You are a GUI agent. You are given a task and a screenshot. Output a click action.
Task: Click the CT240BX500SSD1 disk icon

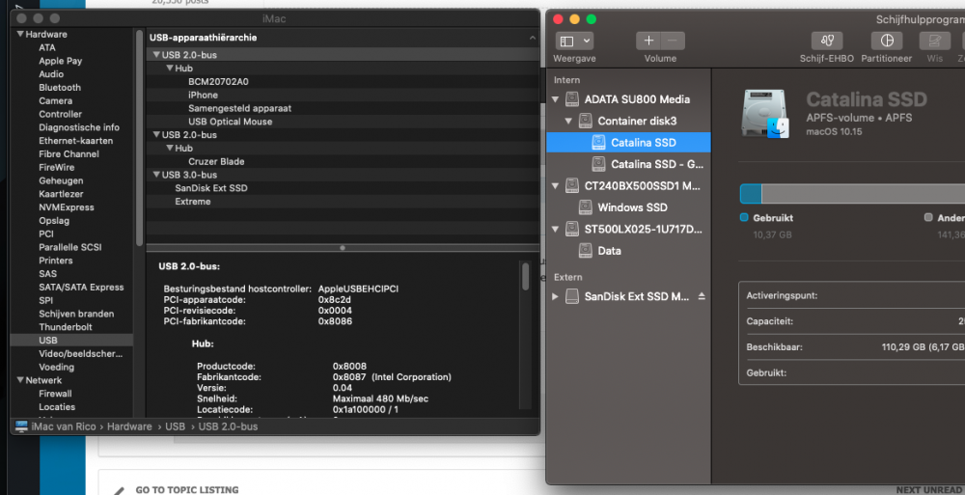[x=572, y=186]
